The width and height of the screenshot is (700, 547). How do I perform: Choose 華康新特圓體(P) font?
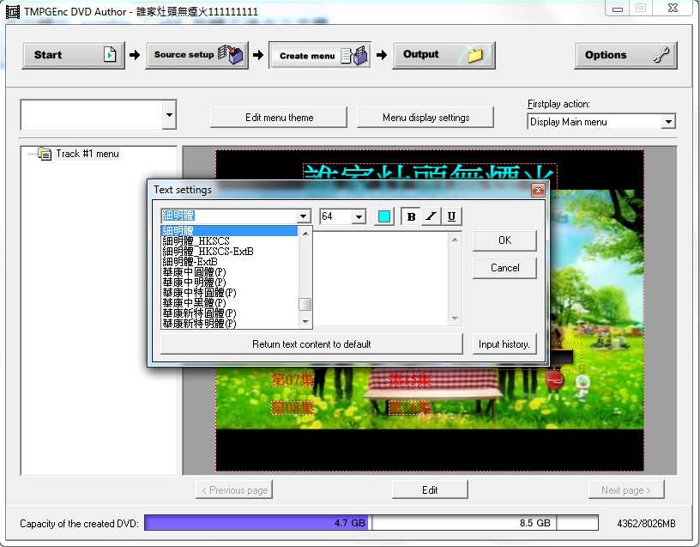point(200,313)
